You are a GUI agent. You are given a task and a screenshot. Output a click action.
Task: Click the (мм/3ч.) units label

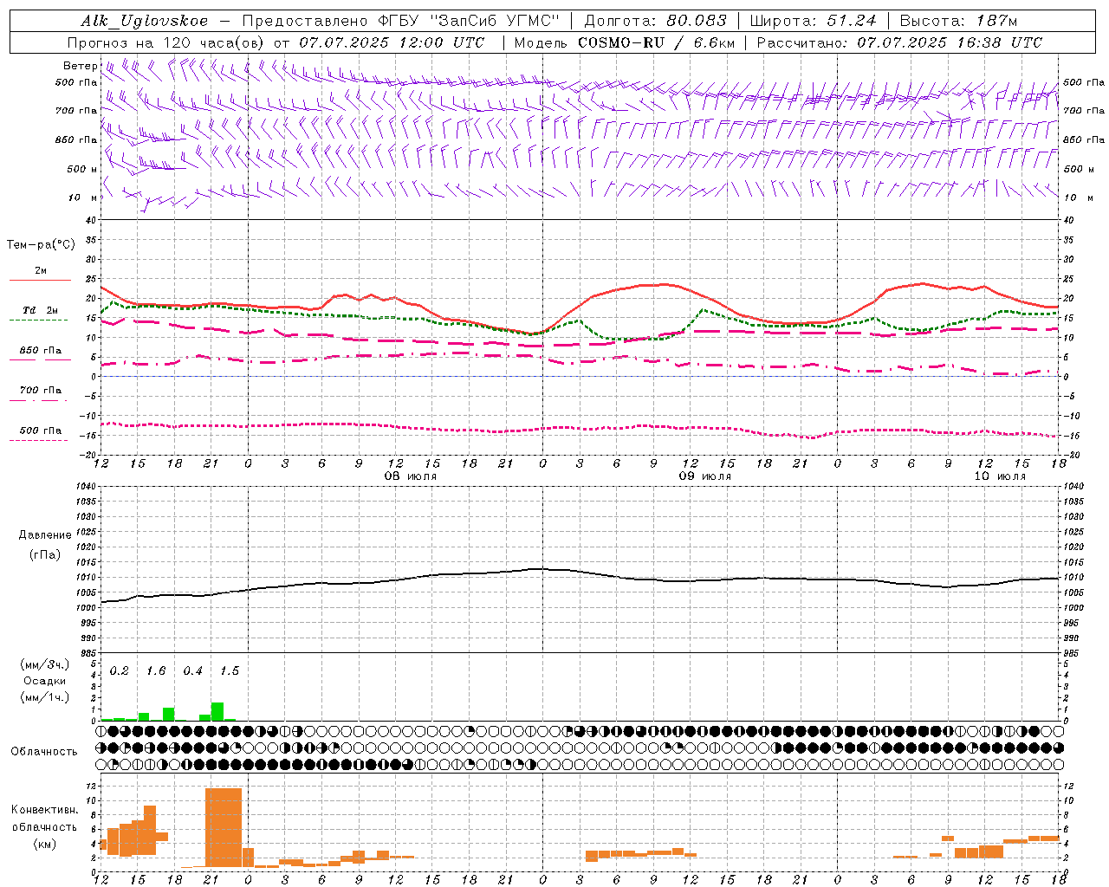44,664
